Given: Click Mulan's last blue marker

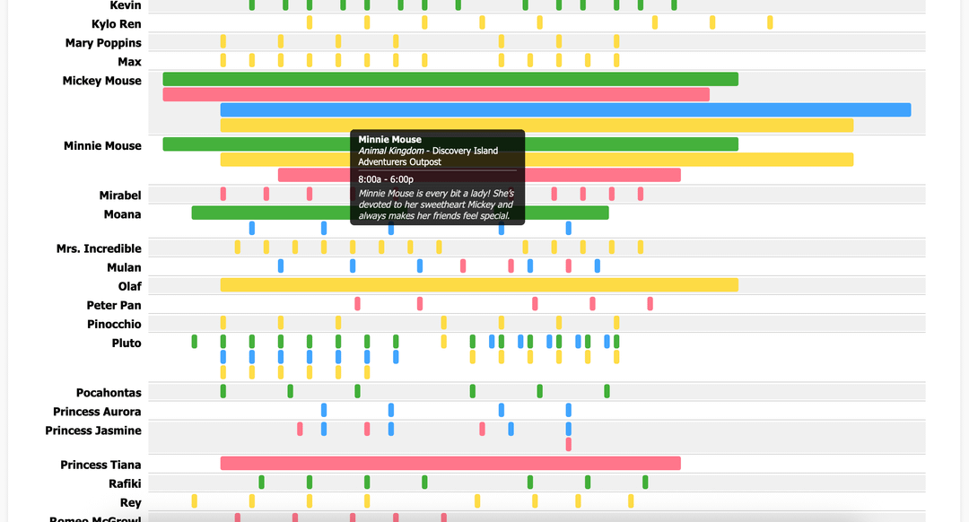Looking at the screenshot, I should coord(598,266).
